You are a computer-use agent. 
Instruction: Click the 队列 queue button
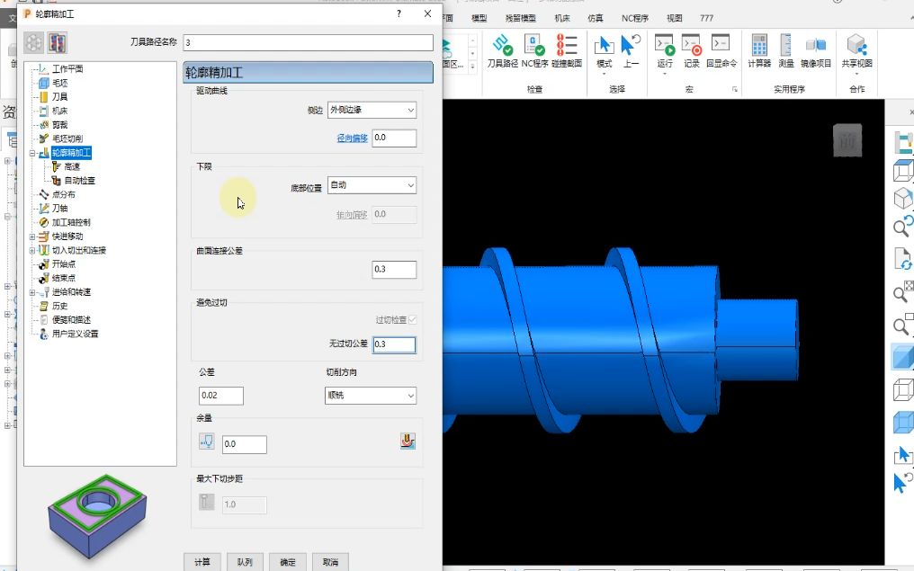tap(245, 562)
